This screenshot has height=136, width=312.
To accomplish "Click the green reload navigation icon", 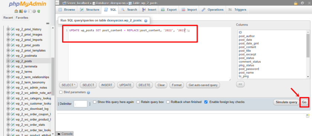I will [x=39, y=11].
